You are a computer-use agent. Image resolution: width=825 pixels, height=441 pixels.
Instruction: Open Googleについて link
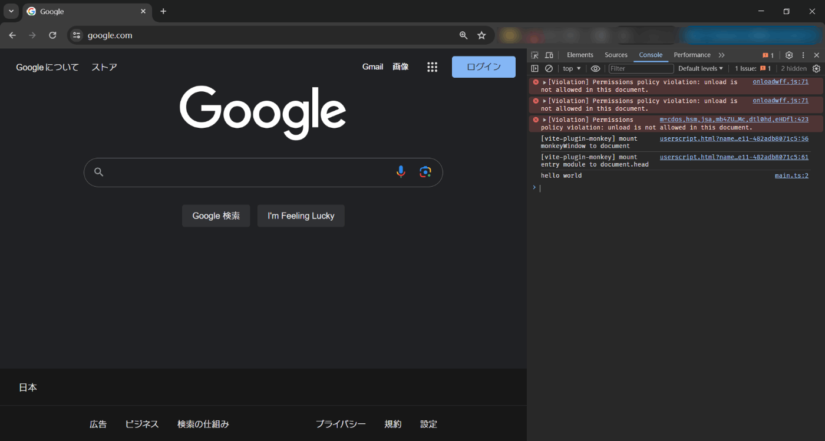(47, 67)
